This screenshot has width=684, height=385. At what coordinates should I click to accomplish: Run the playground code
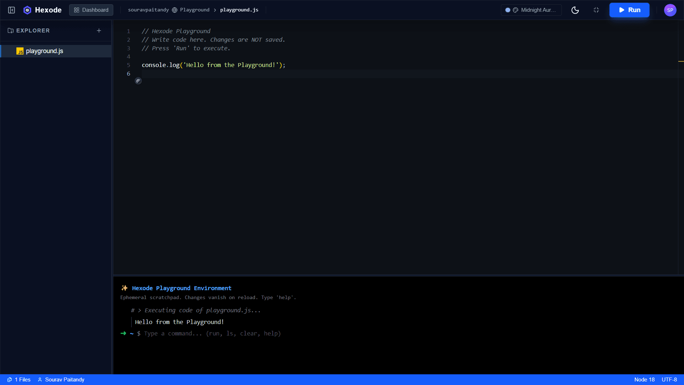(629, 10)
